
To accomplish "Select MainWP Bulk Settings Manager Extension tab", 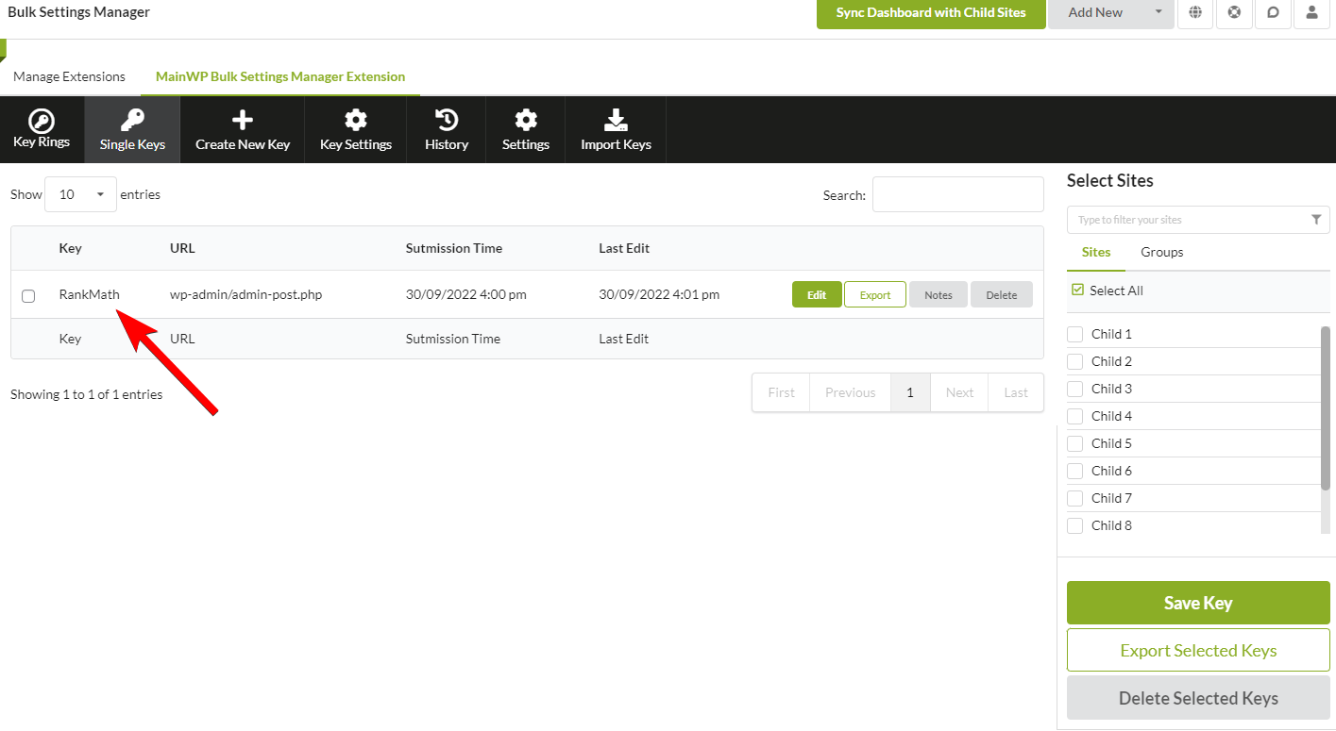I will click(x=280, y=76).
